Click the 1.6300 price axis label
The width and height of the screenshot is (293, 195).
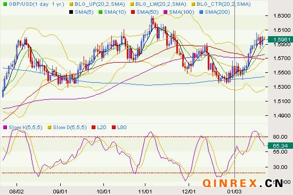tap(282, 15)
